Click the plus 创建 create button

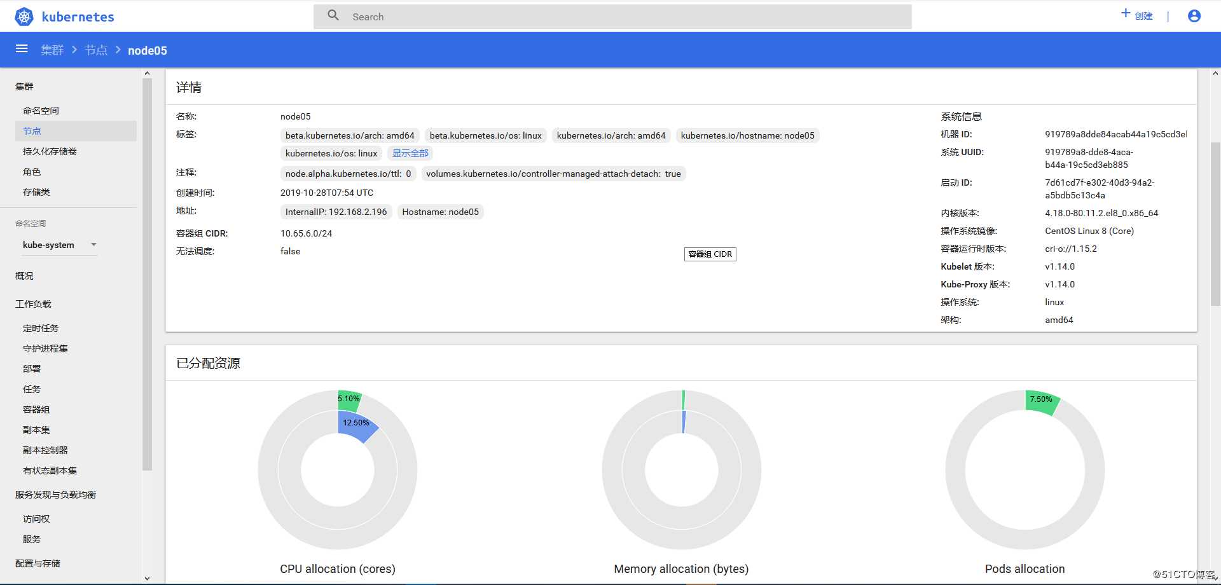(1137, 15)
